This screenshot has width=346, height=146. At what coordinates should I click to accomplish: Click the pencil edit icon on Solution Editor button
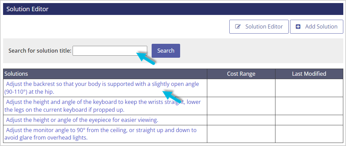[x=238, y=27]
